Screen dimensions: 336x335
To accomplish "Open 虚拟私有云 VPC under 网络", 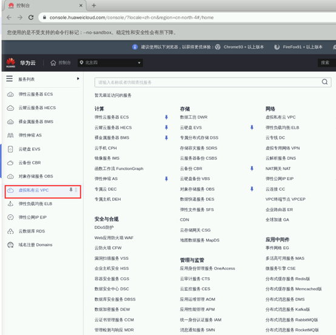I will coord(280,117).
